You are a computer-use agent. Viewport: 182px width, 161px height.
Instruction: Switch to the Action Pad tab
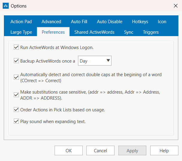21,22
